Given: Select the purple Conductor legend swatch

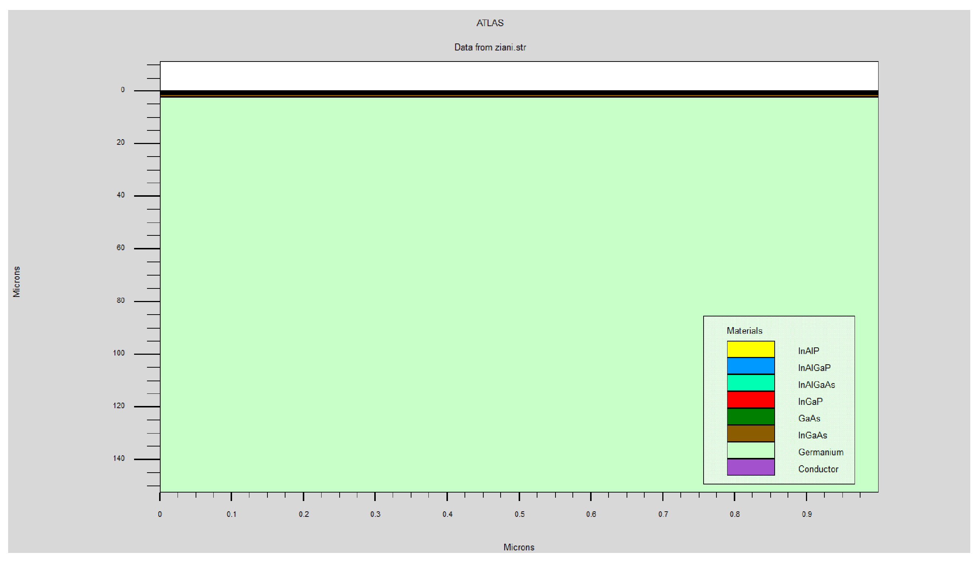Looking at the screenshot, I should (x=750, y=467).
